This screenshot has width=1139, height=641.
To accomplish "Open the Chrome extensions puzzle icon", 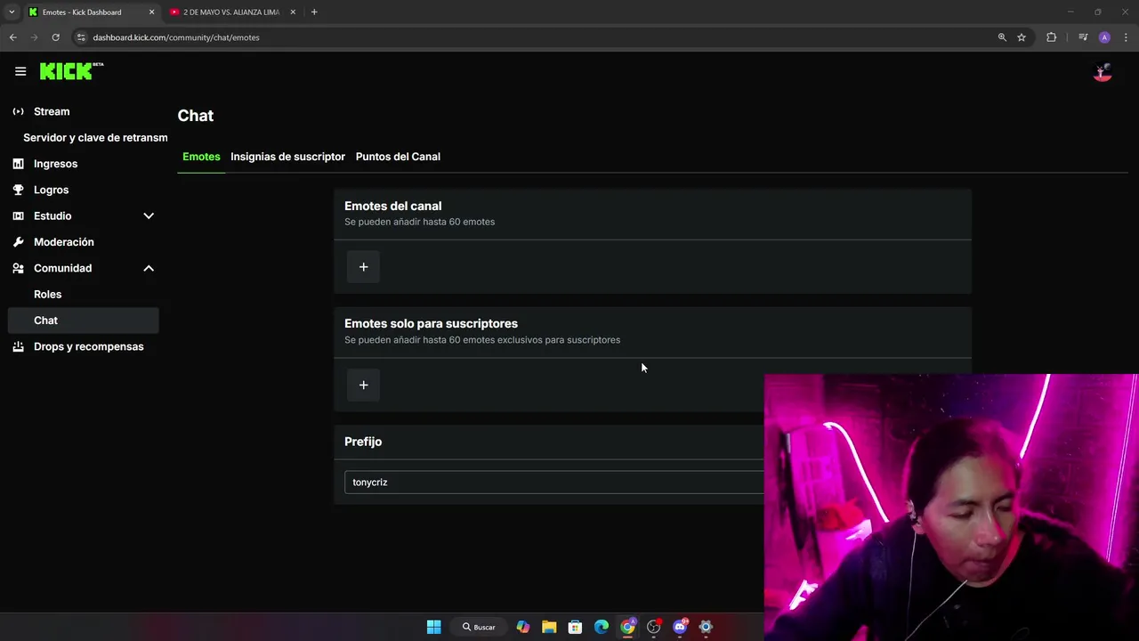I will point(1051,37).
